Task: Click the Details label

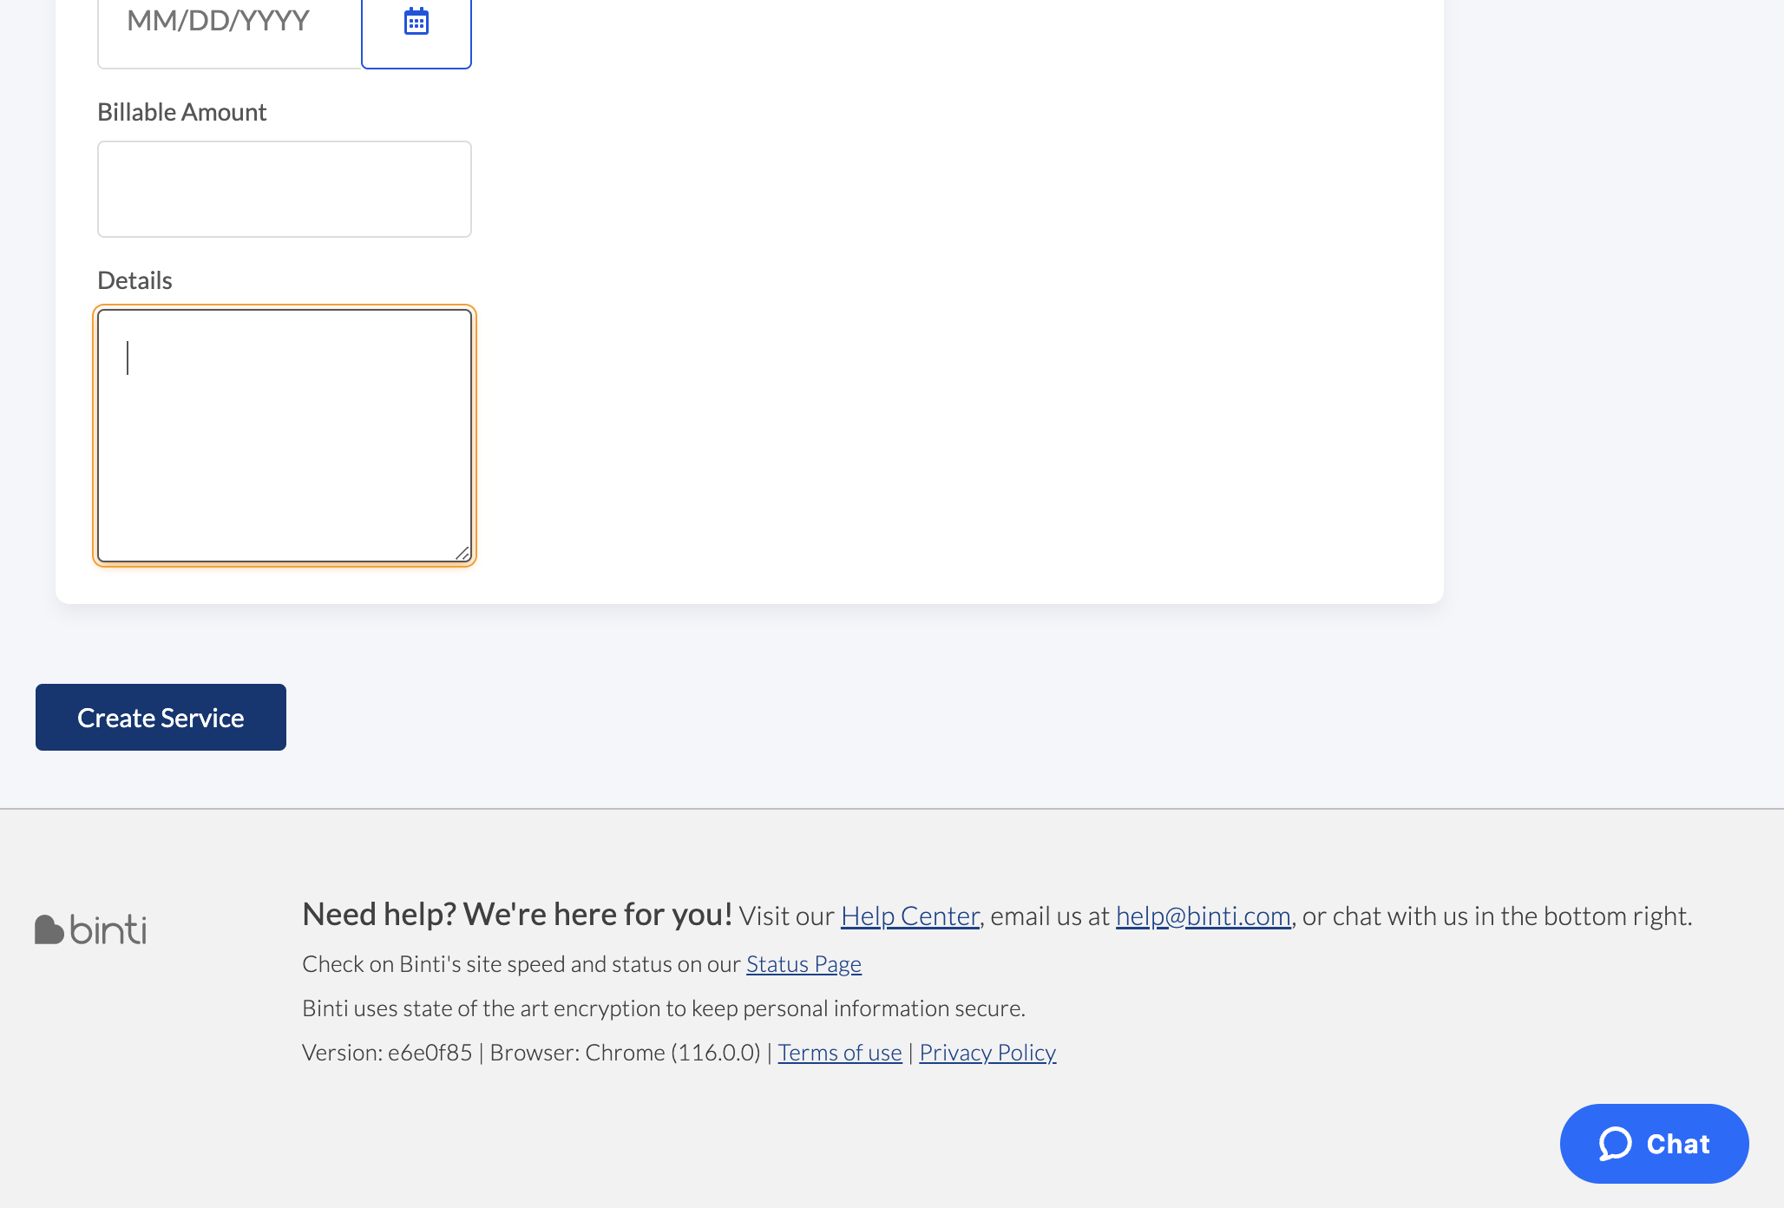Action: [134, 280]
